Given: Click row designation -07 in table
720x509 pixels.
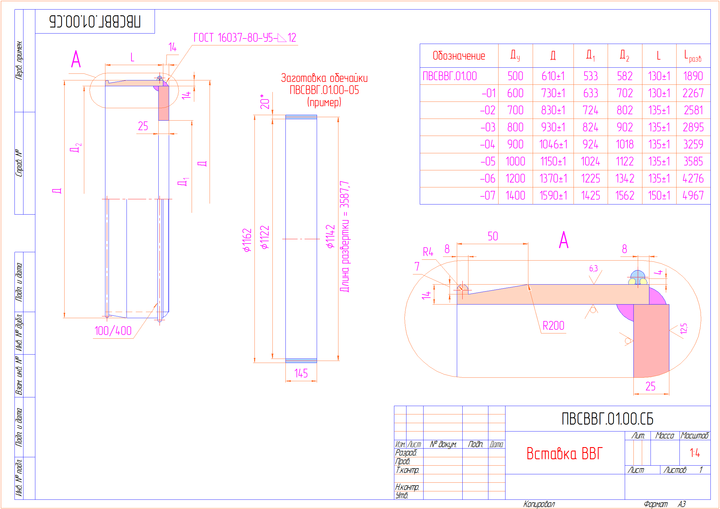Looking at the screenshot, I should 488,196.
